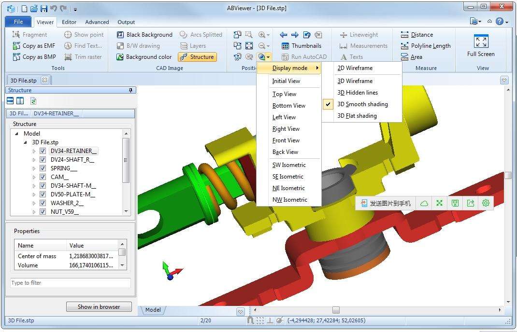The height and width of the screenshot is (332, 517).
Task: Toggle B/W drawing option
Action: pos(138,46)
